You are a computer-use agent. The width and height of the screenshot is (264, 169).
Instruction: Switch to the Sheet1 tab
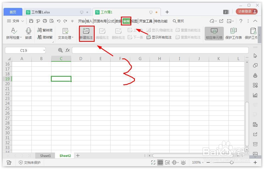tap(45, 156)
